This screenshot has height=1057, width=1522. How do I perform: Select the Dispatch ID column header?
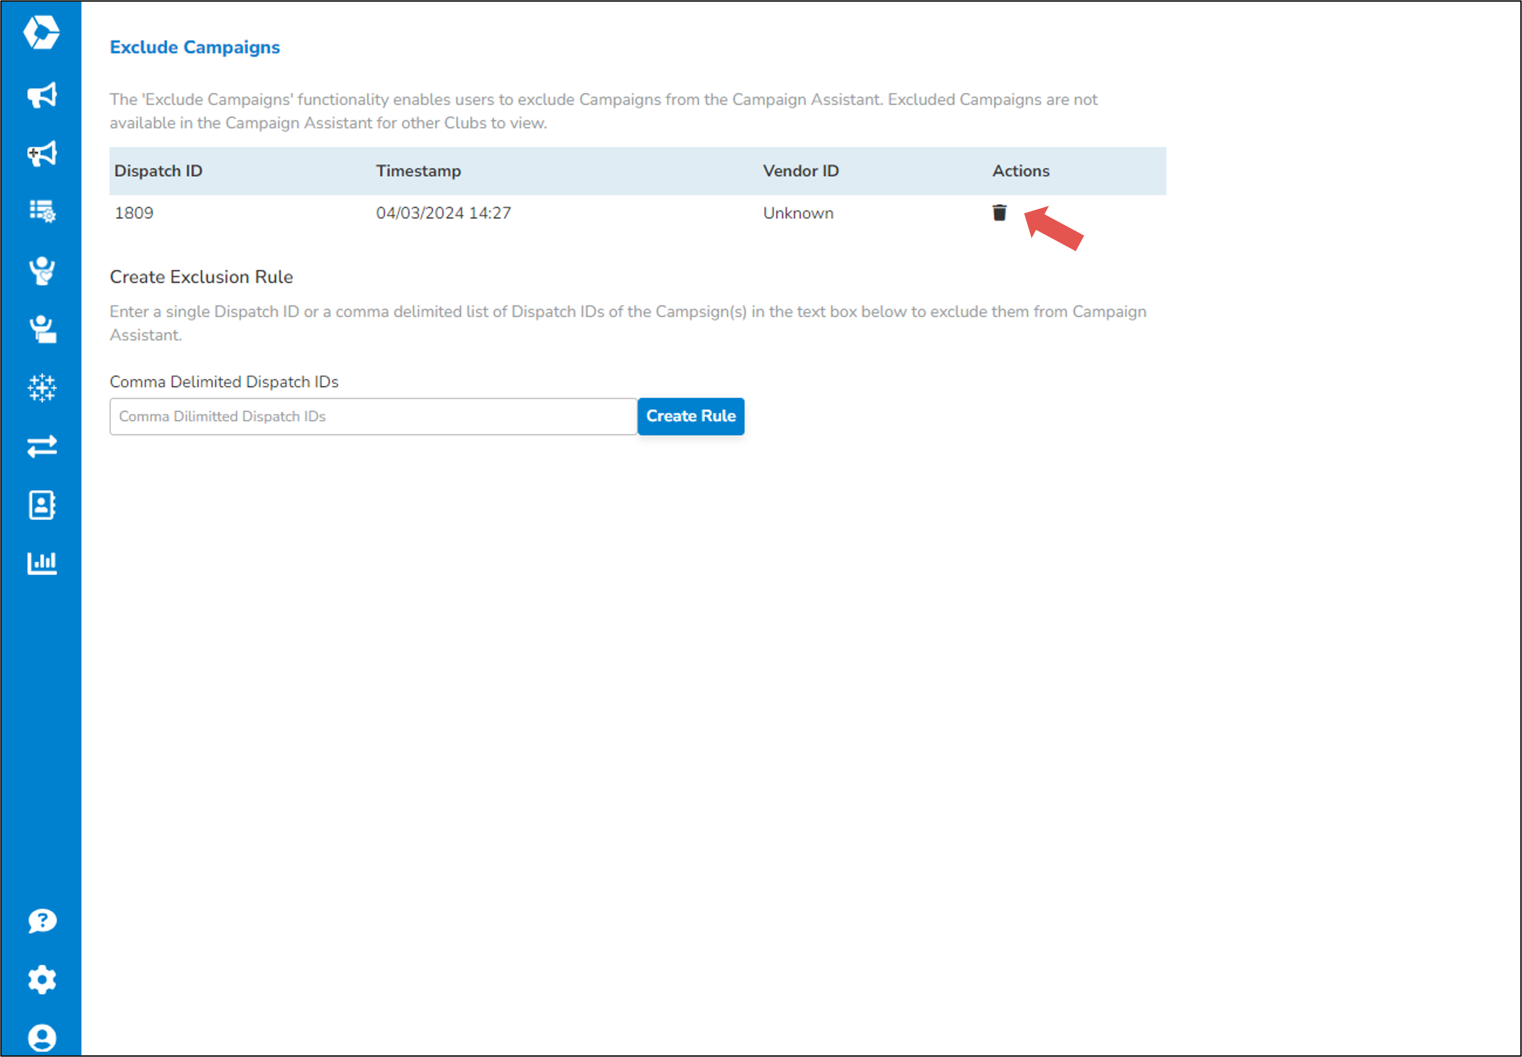(158, 170)
